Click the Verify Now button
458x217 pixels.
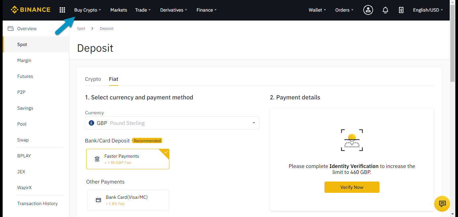point(352,187)
